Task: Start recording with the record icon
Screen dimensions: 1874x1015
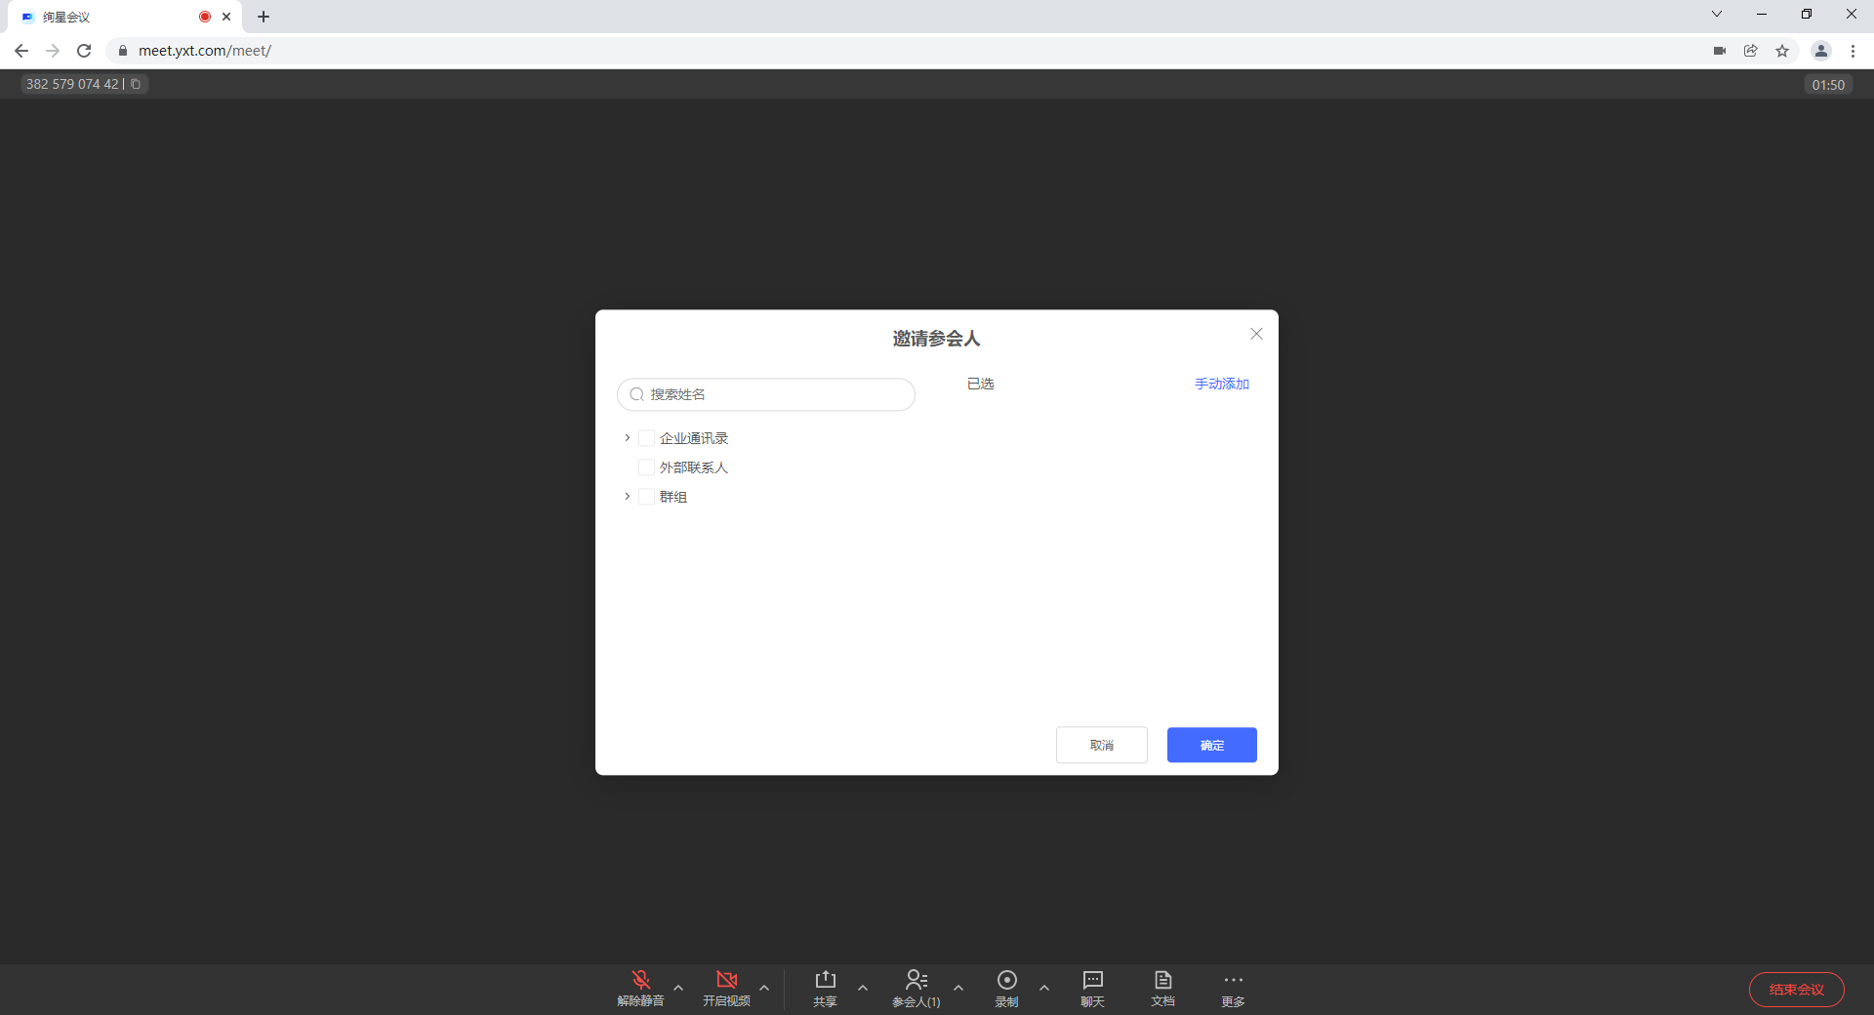Action: coord(1006,980)
